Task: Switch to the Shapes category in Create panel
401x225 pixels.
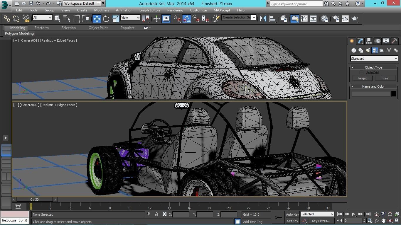Action: click(360, 50)
